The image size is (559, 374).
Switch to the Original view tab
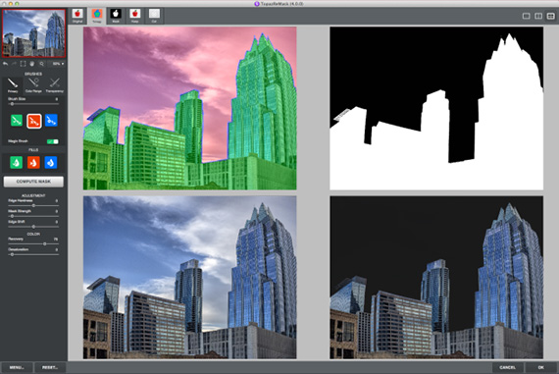77,16
